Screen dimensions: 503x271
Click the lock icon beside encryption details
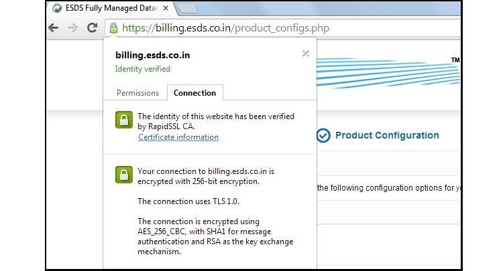pos(123,175)
